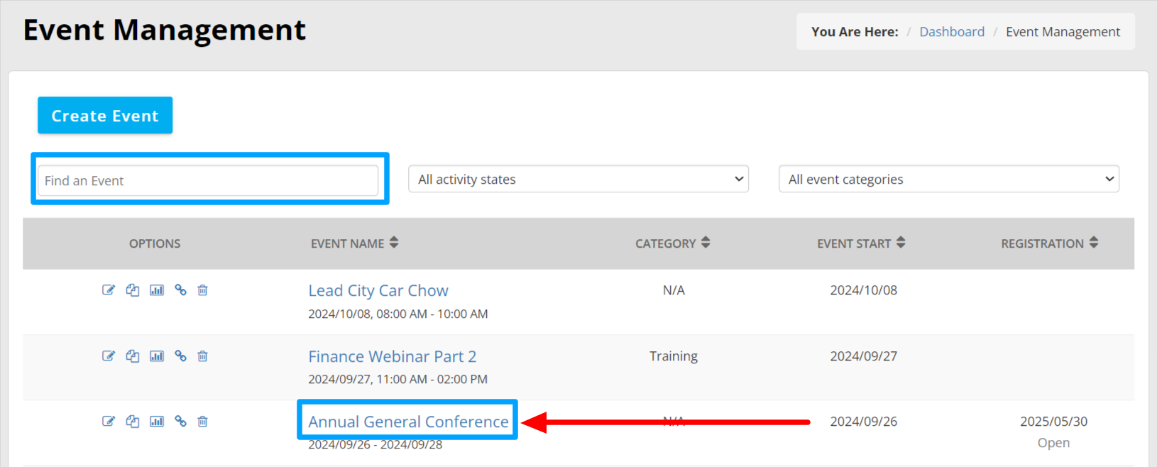Sort table by Event Name column
1157x467 pixels.
click(x=394, y=243)
